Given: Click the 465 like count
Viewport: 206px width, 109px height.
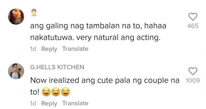Looking at the screenshot, I should coord(193,26).
